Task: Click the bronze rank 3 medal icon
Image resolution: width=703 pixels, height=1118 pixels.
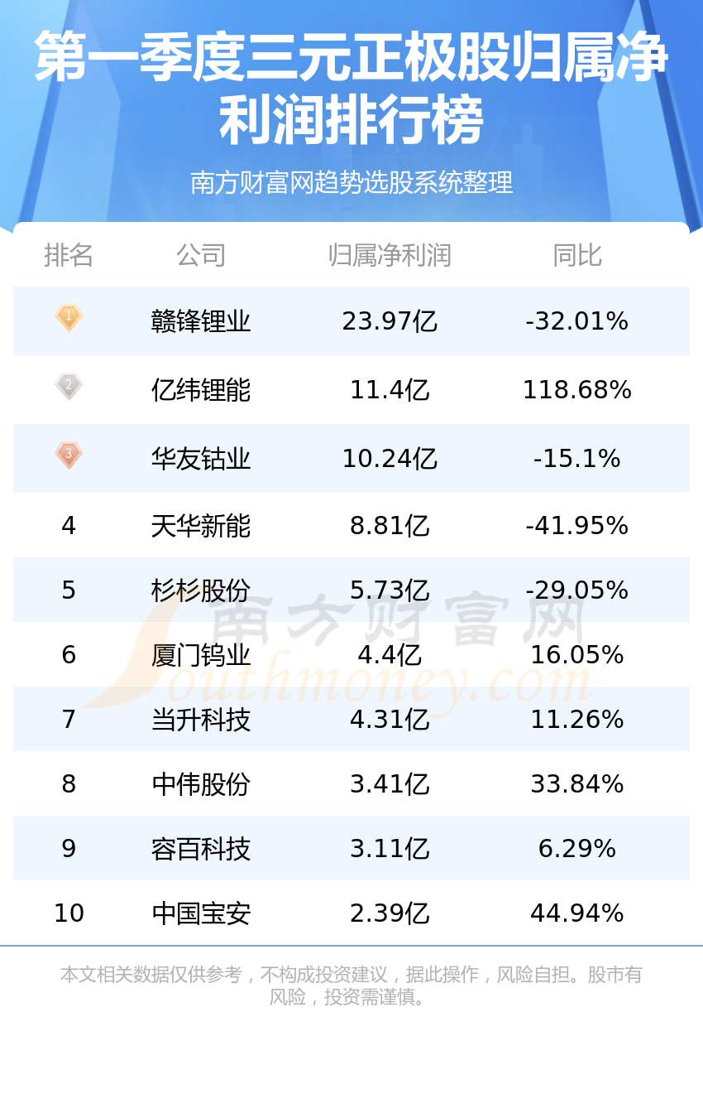Action: (69, 455)
